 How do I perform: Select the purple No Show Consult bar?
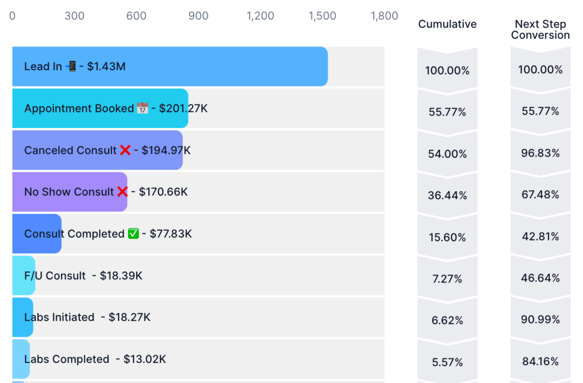(70, 192)
